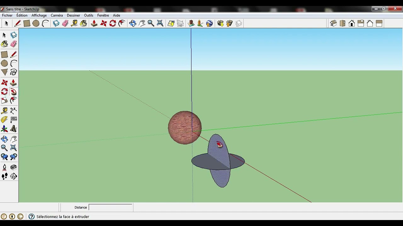Screen dimensions: 403x226
Task: Select Eraser in horizontal toolbar
Action: (x=65, y=23)
